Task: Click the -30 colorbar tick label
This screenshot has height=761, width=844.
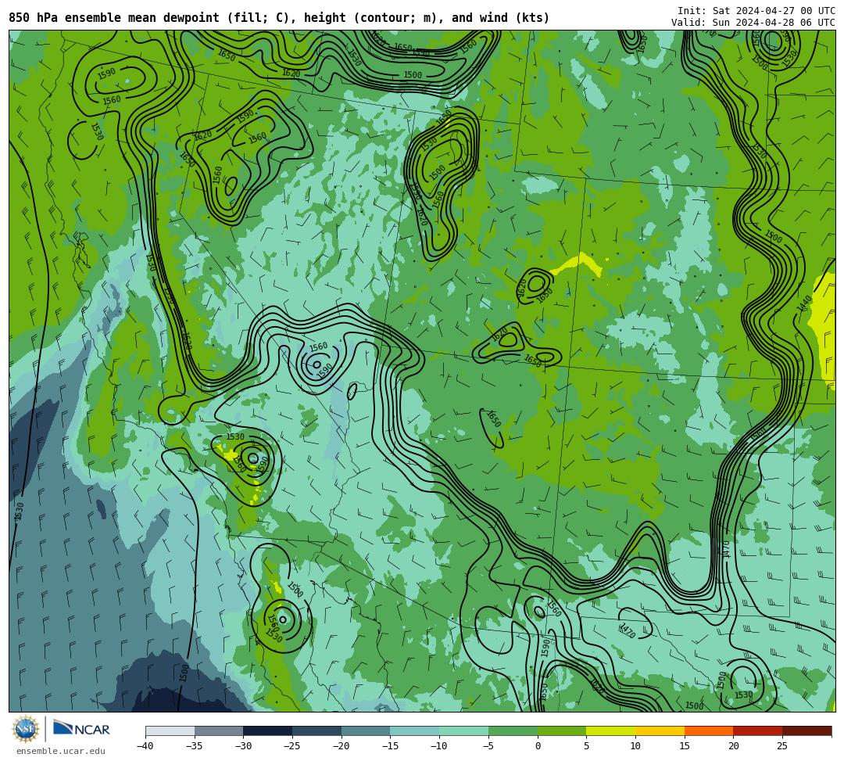Action: click(x=243, y=746)
